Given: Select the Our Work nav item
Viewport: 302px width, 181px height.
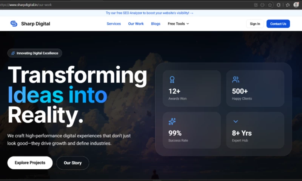Looking at the screenshot, I should tap(136, 24).
